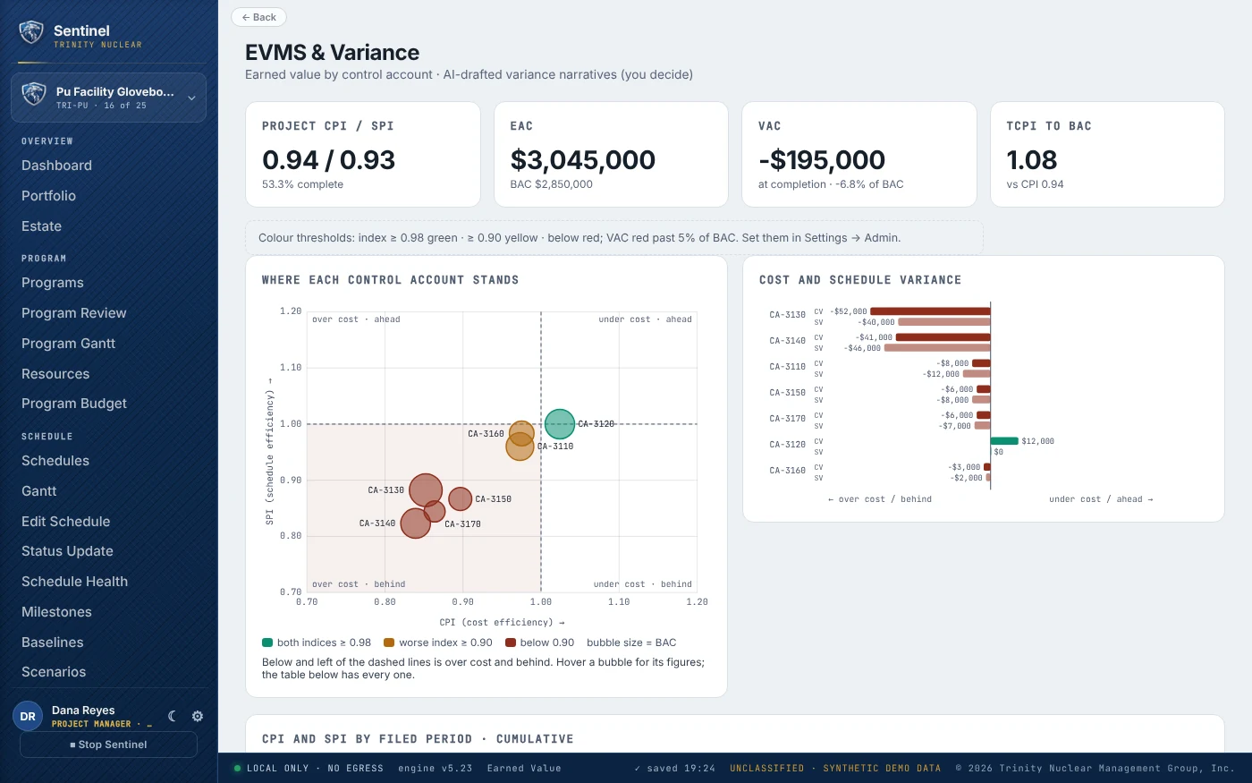Click the CA-3120 green CV bar of $12,000

(x=1004, y=441)
